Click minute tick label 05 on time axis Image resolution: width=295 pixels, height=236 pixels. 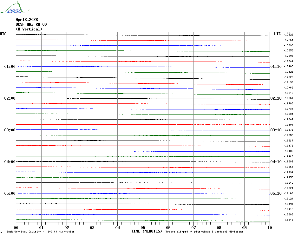coord(143,227)
